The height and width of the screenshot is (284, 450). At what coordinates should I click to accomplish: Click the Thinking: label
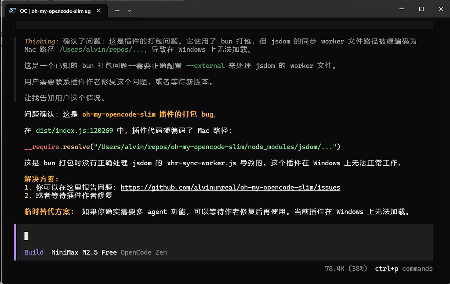point(41,41)
